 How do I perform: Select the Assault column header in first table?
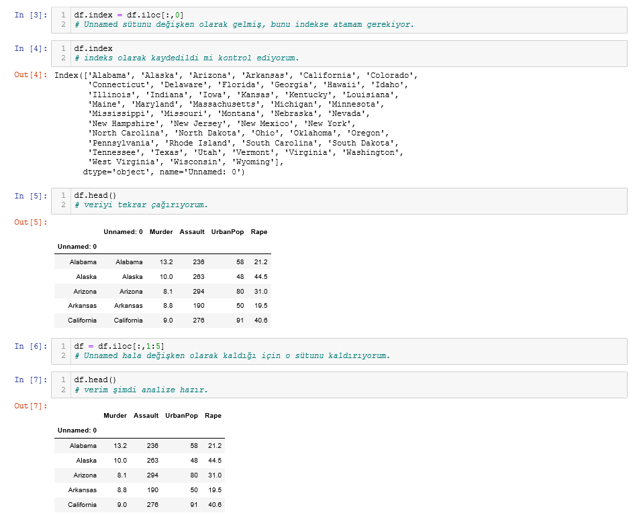(x=192, y=231)
